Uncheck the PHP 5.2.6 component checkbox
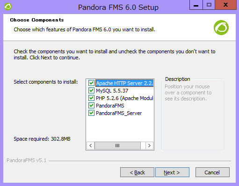Viewport: 239px width, 186px height. click(x=91, y=98)
